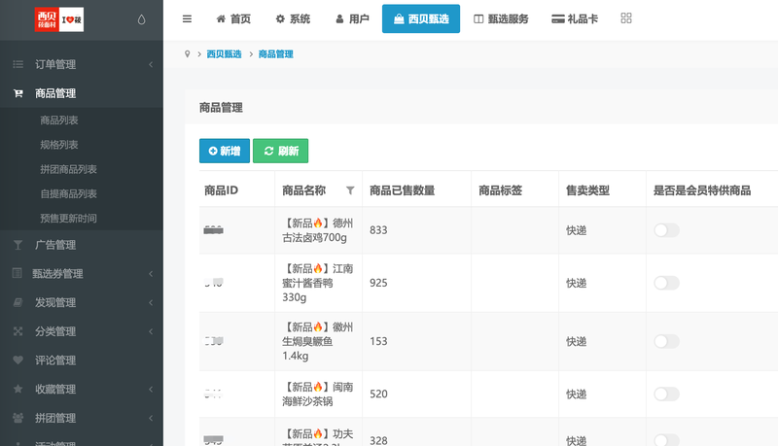Open the 礼品卡 tab
The height and width of the screenshot is (446, 778).
coord(575,18)
